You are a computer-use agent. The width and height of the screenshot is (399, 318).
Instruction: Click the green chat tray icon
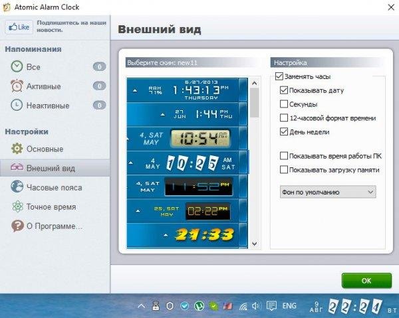[x=213, y=306]
